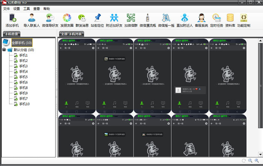The height and width of the screenshot is (166, 263).
Task: Click settings gear on 手机2 screen
Action: click(131, 48)
